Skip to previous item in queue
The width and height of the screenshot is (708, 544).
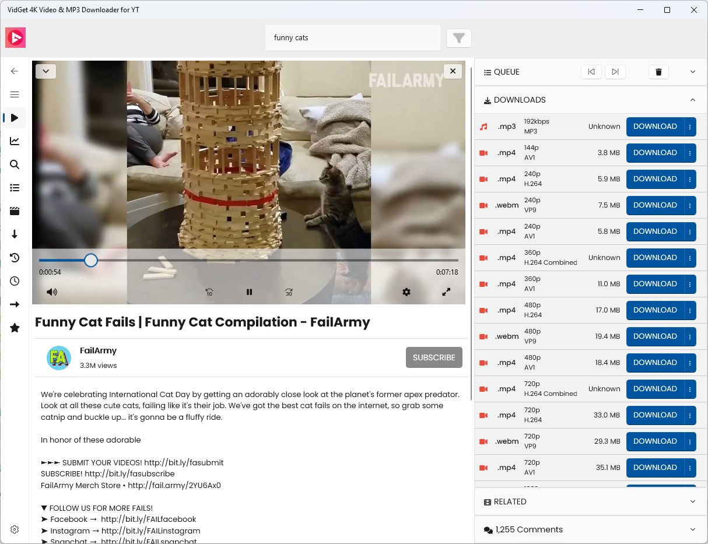(591, 72)
